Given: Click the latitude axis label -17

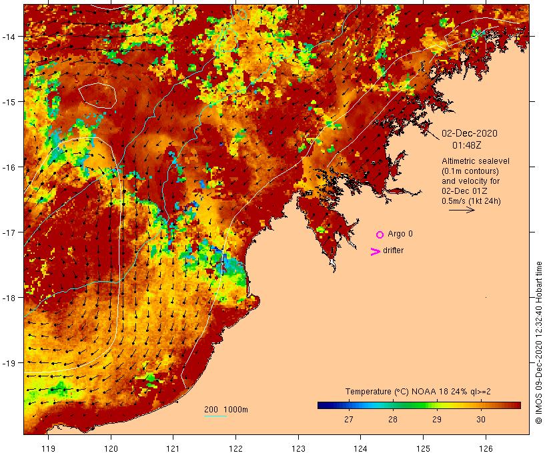Looking at the screenshot, I should coord(9,232).
